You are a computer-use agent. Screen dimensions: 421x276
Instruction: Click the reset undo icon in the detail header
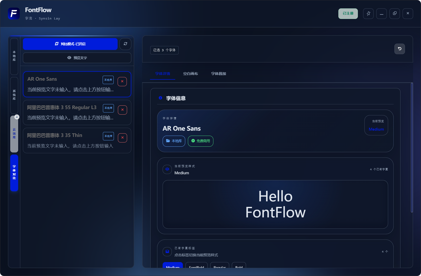[400, 49]
